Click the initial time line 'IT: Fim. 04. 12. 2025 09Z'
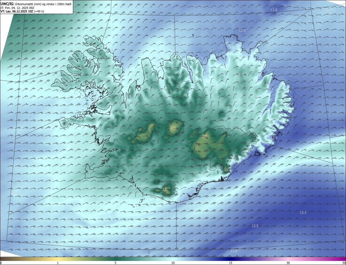Viewport: 346px width, 265px height. (x=17, y=7)
